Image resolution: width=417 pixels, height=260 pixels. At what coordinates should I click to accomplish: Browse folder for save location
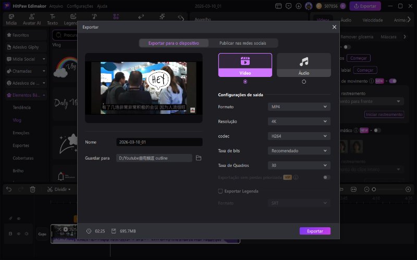199,158
